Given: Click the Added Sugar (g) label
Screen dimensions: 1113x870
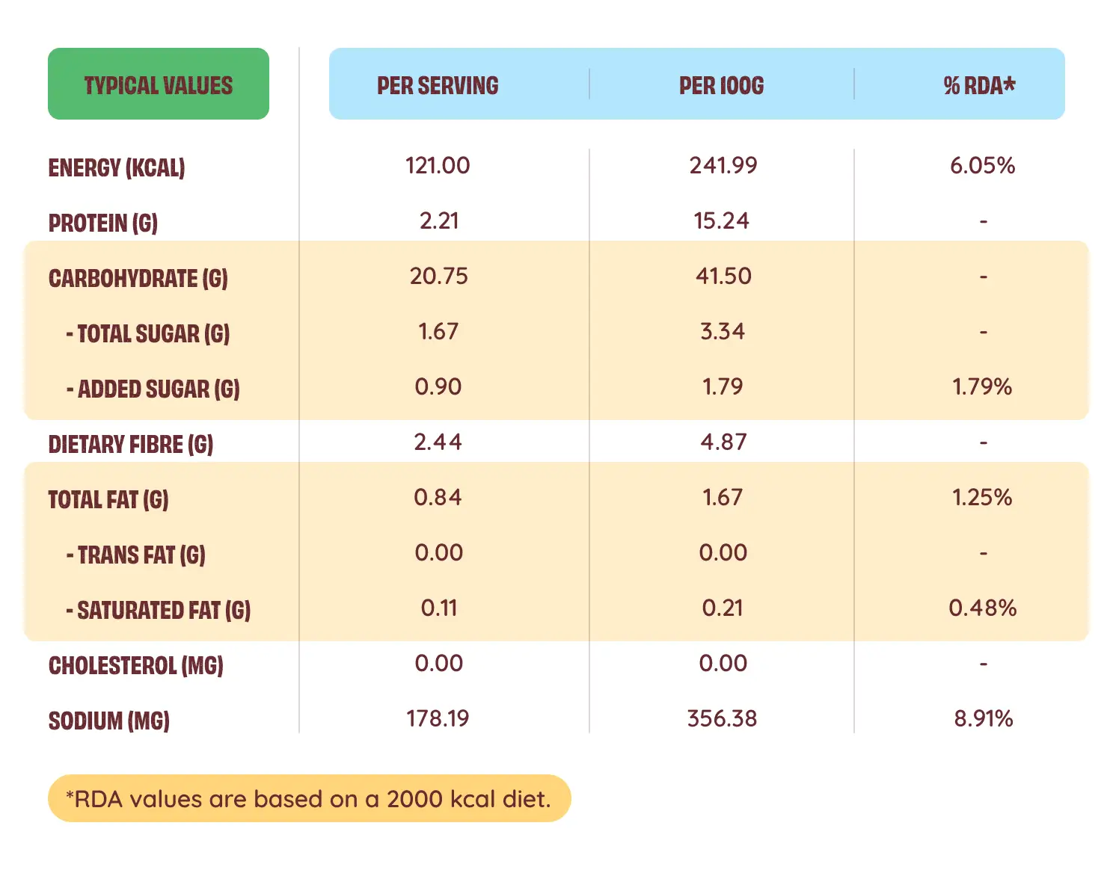Looking at the screenshot, I should 153,389.
